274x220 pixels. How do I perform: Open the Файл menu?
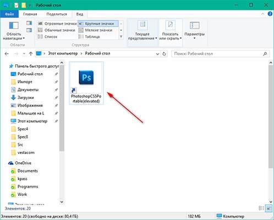point(9,14)
